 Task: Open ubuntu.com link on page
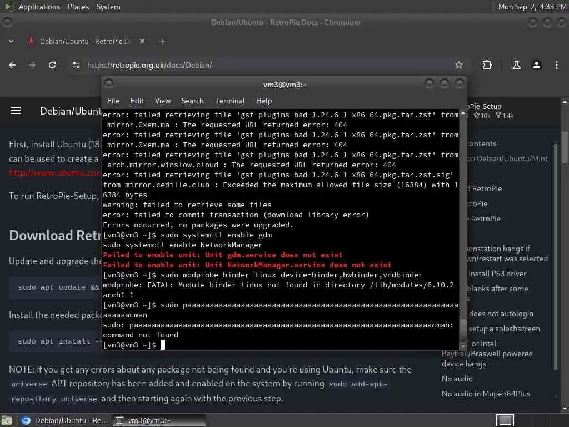tap(55, 173)
